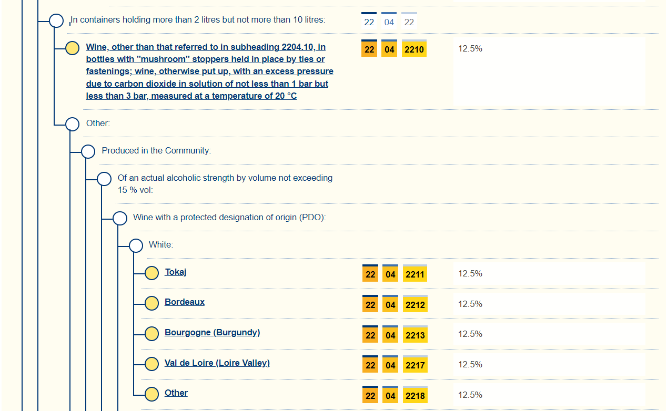Toggle alcoholic strength not exceeding 15% node
This screenshot has height=411, width=667.
tap(104, 179)
